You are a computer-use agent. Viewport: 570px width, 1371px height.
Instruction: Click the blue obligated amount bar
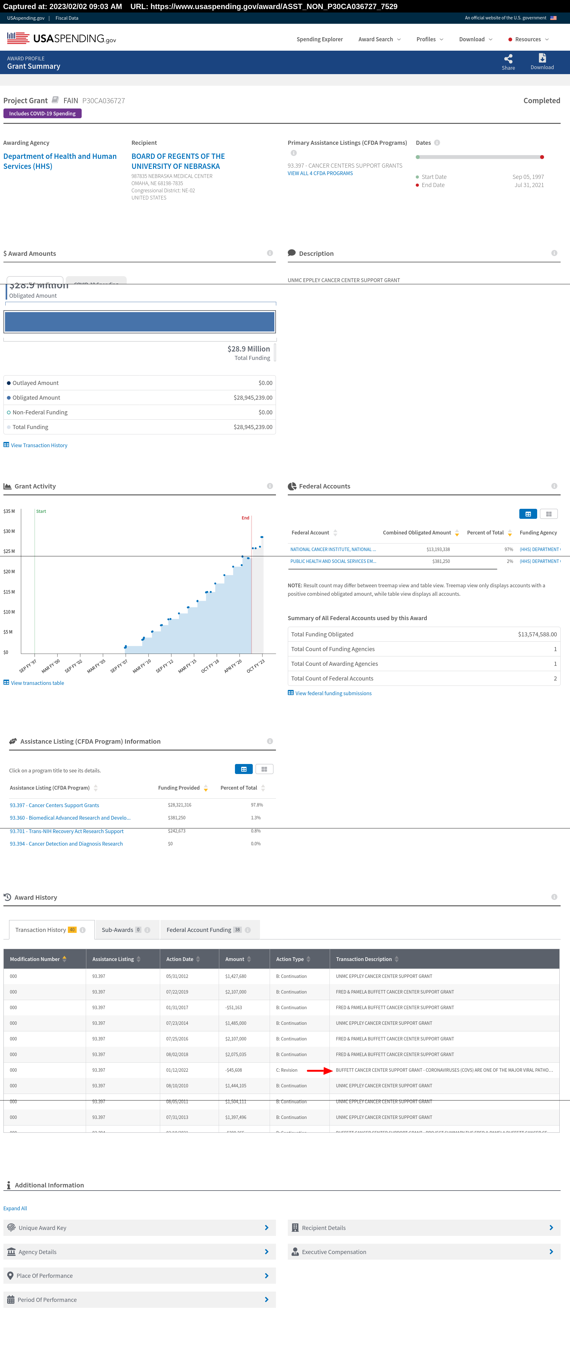coord(140,322)
